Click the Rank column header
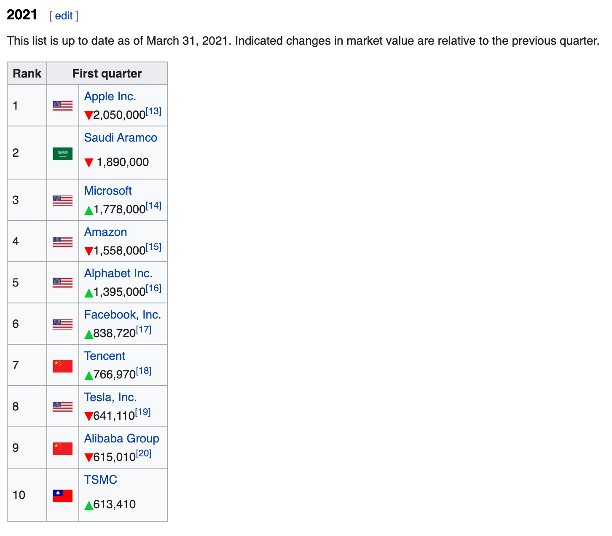 click(27, 74)
